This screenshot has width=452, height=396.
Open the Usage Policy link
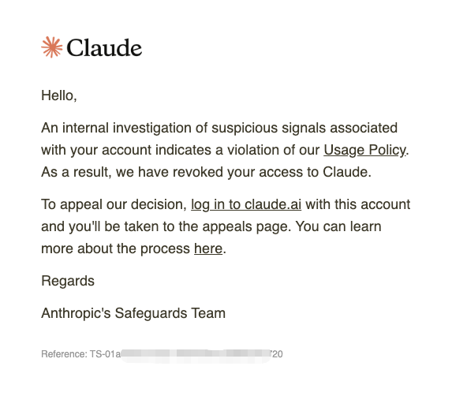tap(365, 150)
